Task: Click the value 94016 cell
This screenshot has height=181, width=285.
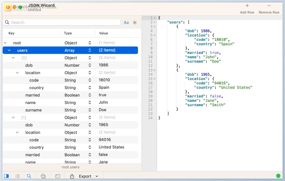Action: pyautogui.click(x=105, y=140)
